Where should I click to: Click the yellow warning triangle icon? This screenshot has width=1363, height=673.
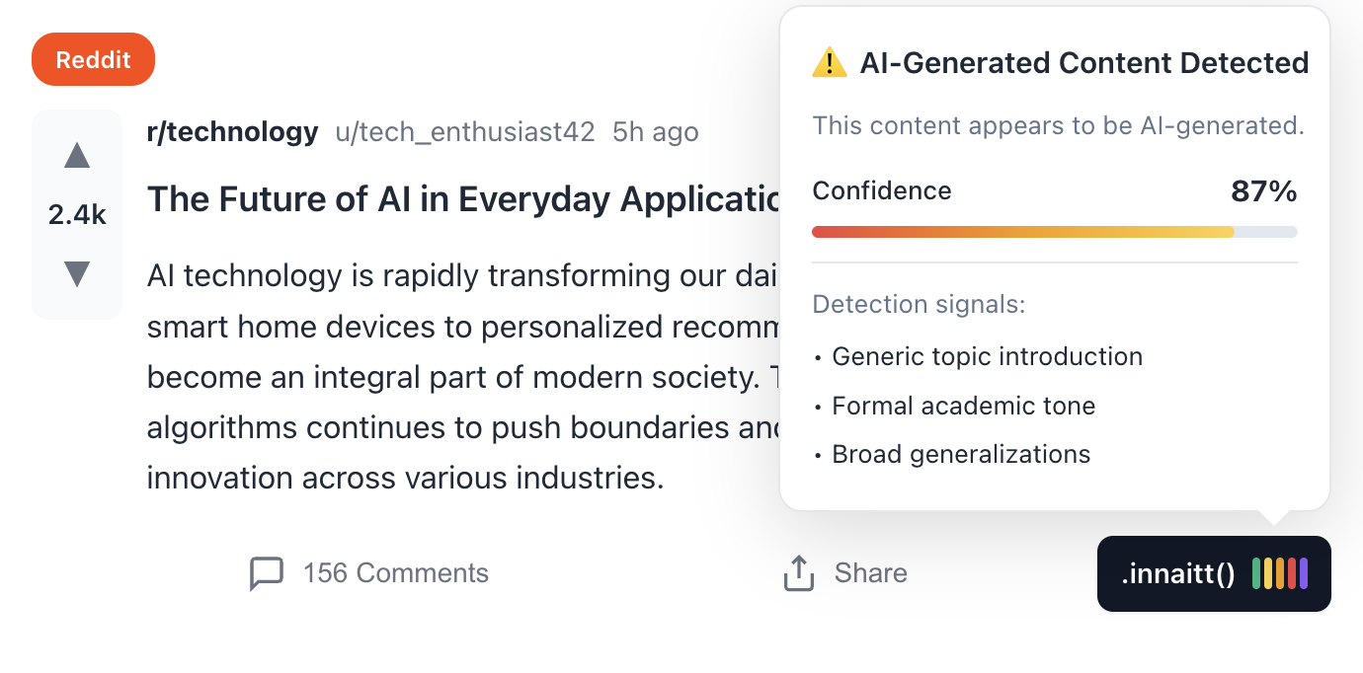pos(829,63)
